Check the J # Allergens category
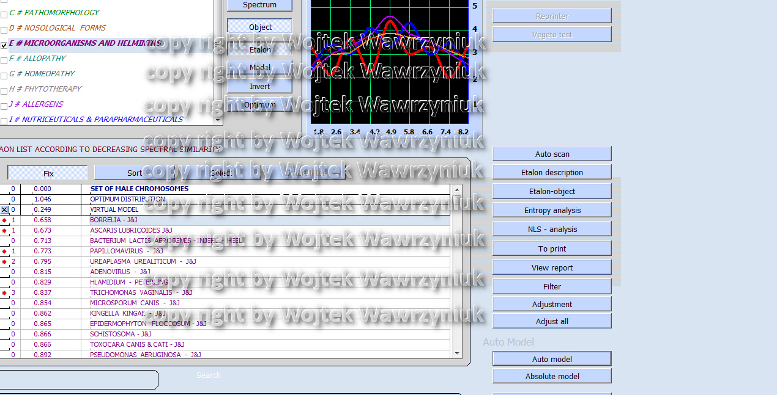This screenshot has height=395, width=777. [4, 106]
